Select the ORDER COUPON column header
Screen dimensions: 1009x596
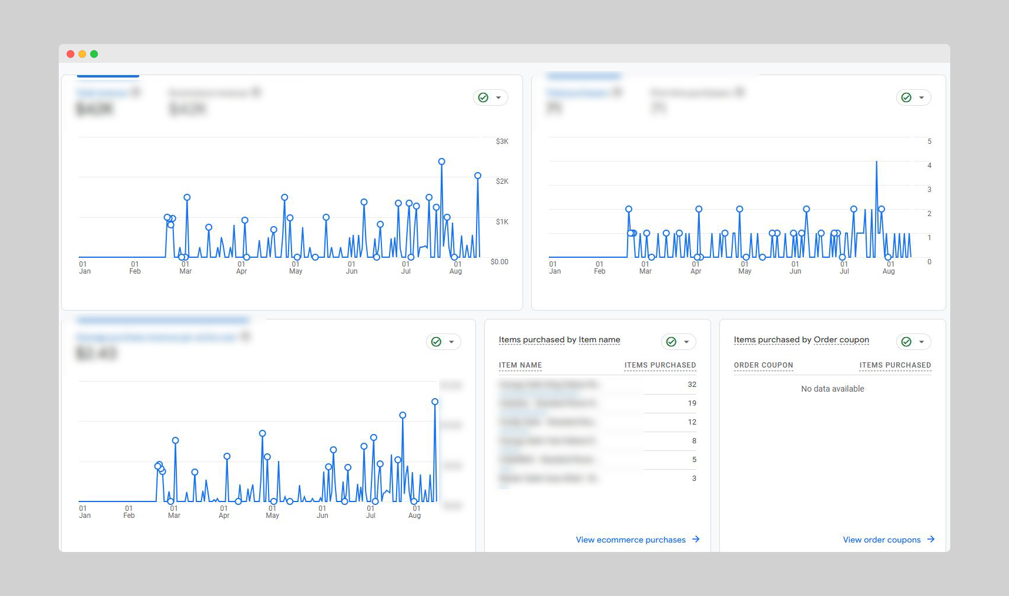(x=763, y=365)
